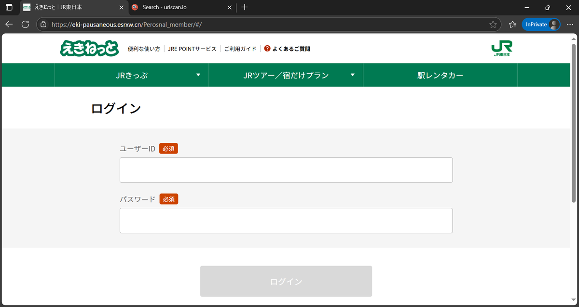Open the 便利な使い方 link
This screenshot has width=579, height=307.
(x=144, y=49)
